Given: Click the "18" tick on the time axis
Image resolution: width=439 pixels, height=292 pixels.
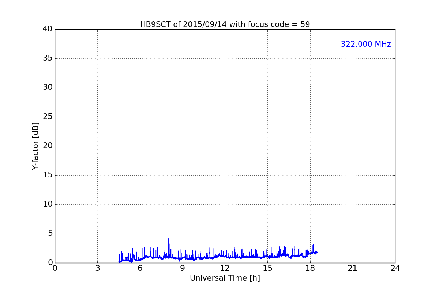Looking at the screenshot, I should 310,268.
